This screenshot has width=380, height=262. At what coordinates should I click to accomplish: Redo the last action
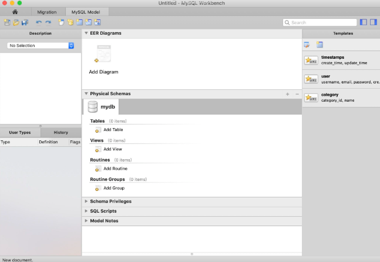(48, 22)
